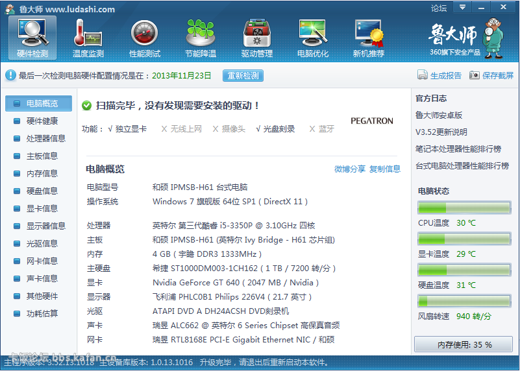Viewport: 520px width, 371px height.
Task: Click the green check scan-complete icon
Action: (86, 106)
